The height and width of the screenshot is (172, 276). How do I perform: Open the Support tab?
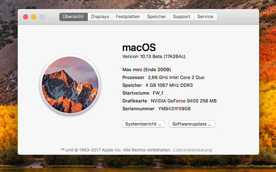(182, 17)
